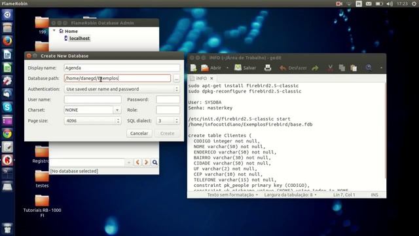
Task: Click the Find magnifier icon in gedit toolbar
Action: (x=369, y=68)
